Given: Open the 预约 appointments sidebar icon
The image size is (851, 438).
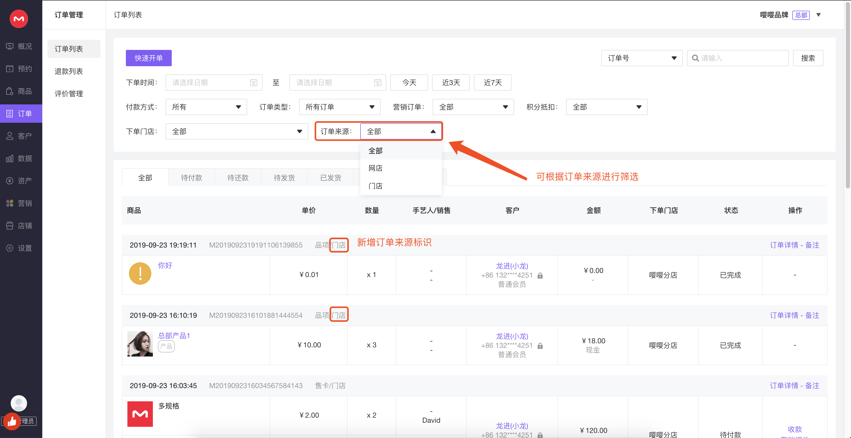Looking at the screenshot, I should (x=10, y=69).
